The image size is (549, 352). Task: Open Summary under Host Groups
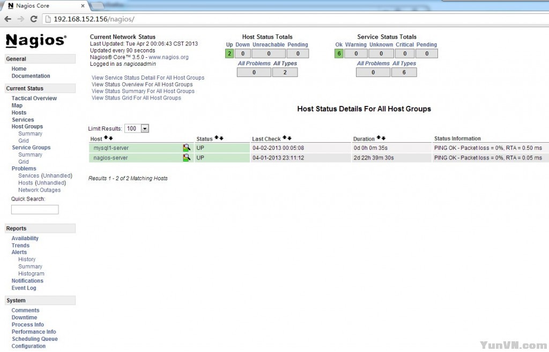coord(30,134)
